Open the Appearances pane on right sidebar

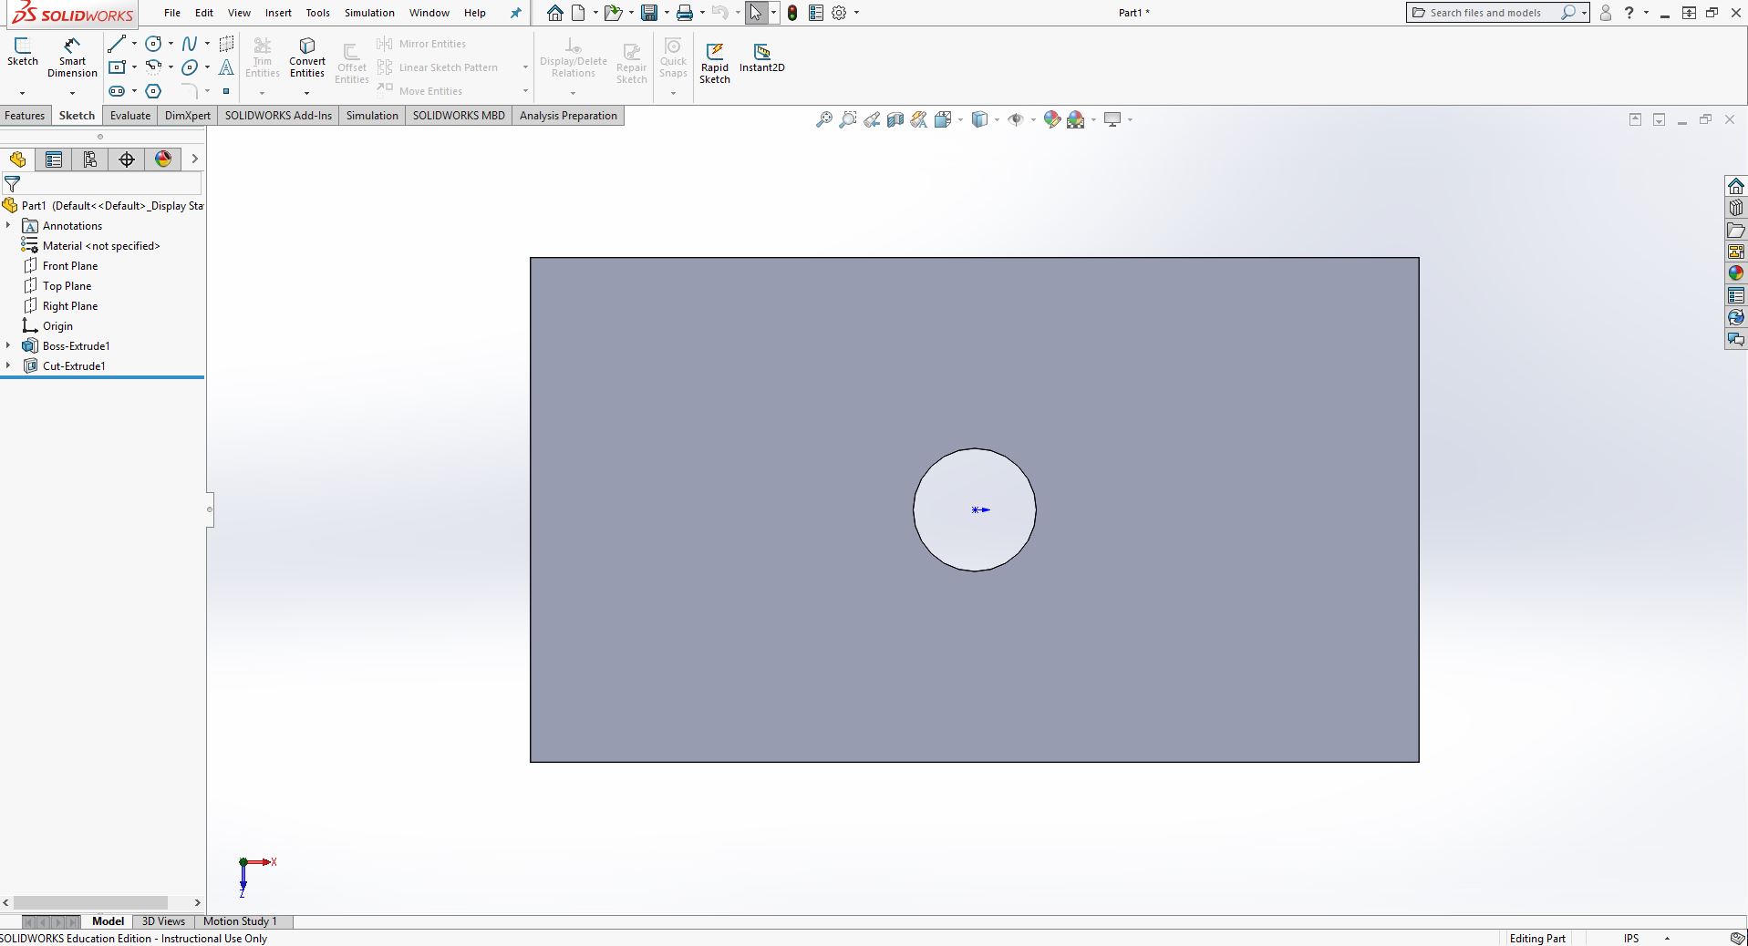coord(1735,273)
